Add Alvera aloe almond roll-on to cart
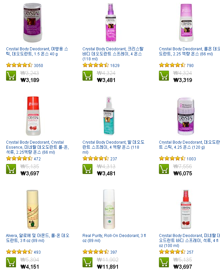The image size is (220, 275). pyautogui.click(x=11, y=262)
